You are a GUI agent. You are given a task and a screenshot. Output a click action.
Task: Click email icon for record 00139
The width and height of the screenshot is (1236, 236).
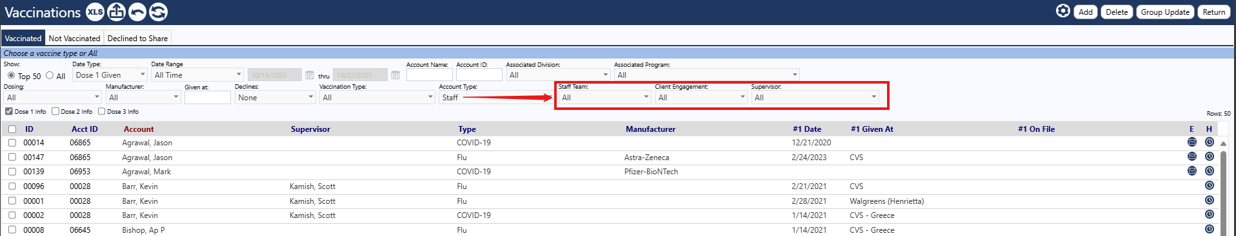(1192, 171)
